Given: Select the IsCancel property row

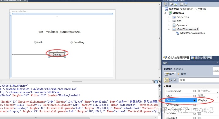Looking at the screenshot, I should click(192, 114).
